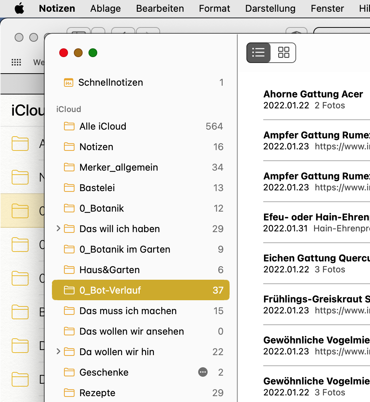Open note Ahorne Gattung Acer
This screenshot has width=370, height=402.
click(317, 100)
